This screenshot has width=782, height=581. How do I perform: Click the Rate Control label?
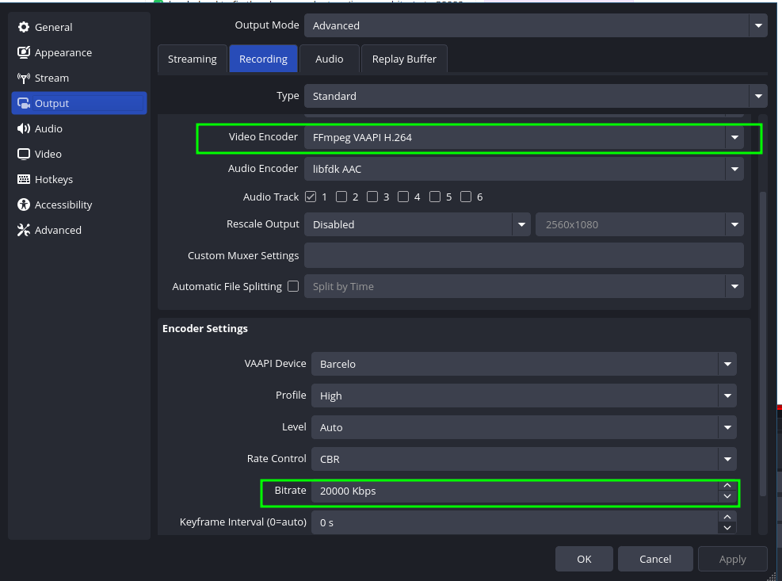277,459
